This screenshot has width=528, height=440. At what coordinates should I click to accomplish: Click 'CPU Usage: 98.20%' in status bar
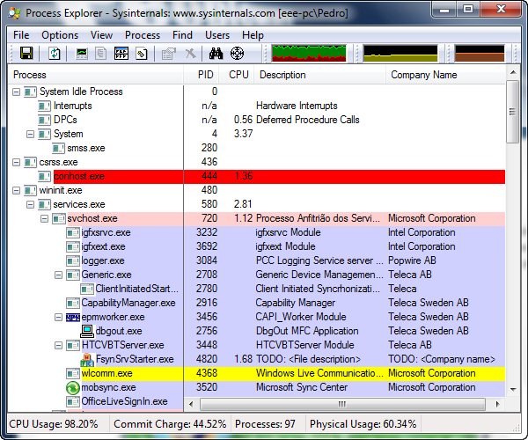[54, 424]
